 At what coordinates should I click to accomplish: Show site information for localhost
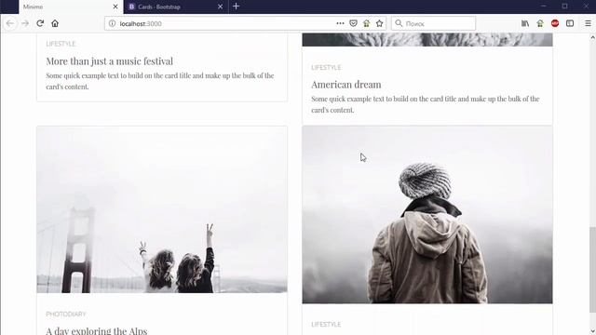tap(112, 23)
